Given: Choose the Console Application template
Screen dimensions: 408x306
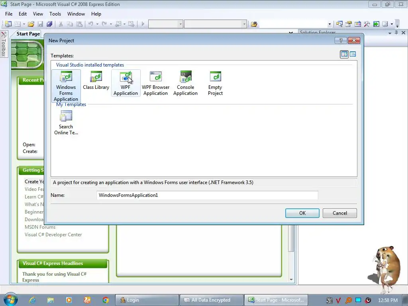Looking at the screenshot, I should [x=185, y=83].
